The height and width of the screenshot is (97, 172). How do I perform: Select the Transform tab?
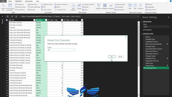18,1
